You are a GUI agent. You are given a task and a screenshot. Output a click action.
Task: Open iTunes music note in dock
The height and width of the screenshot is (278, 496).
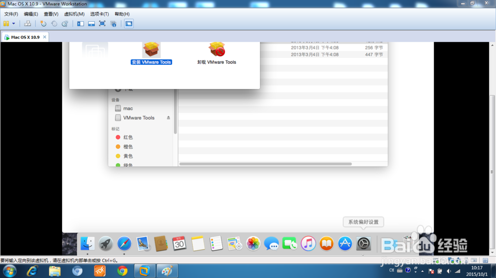[308, 243]
